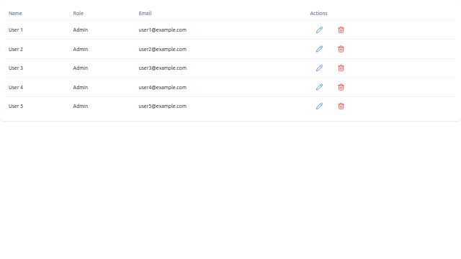Viewport: 461px width, 259px height.
Task: Open the edit pencil for User 5
Action: click(x=319, y=106)
